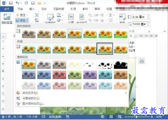
Task: Collapse the ribbon with the up chevron
Action: pyautogui.click(x=164, y=31)
